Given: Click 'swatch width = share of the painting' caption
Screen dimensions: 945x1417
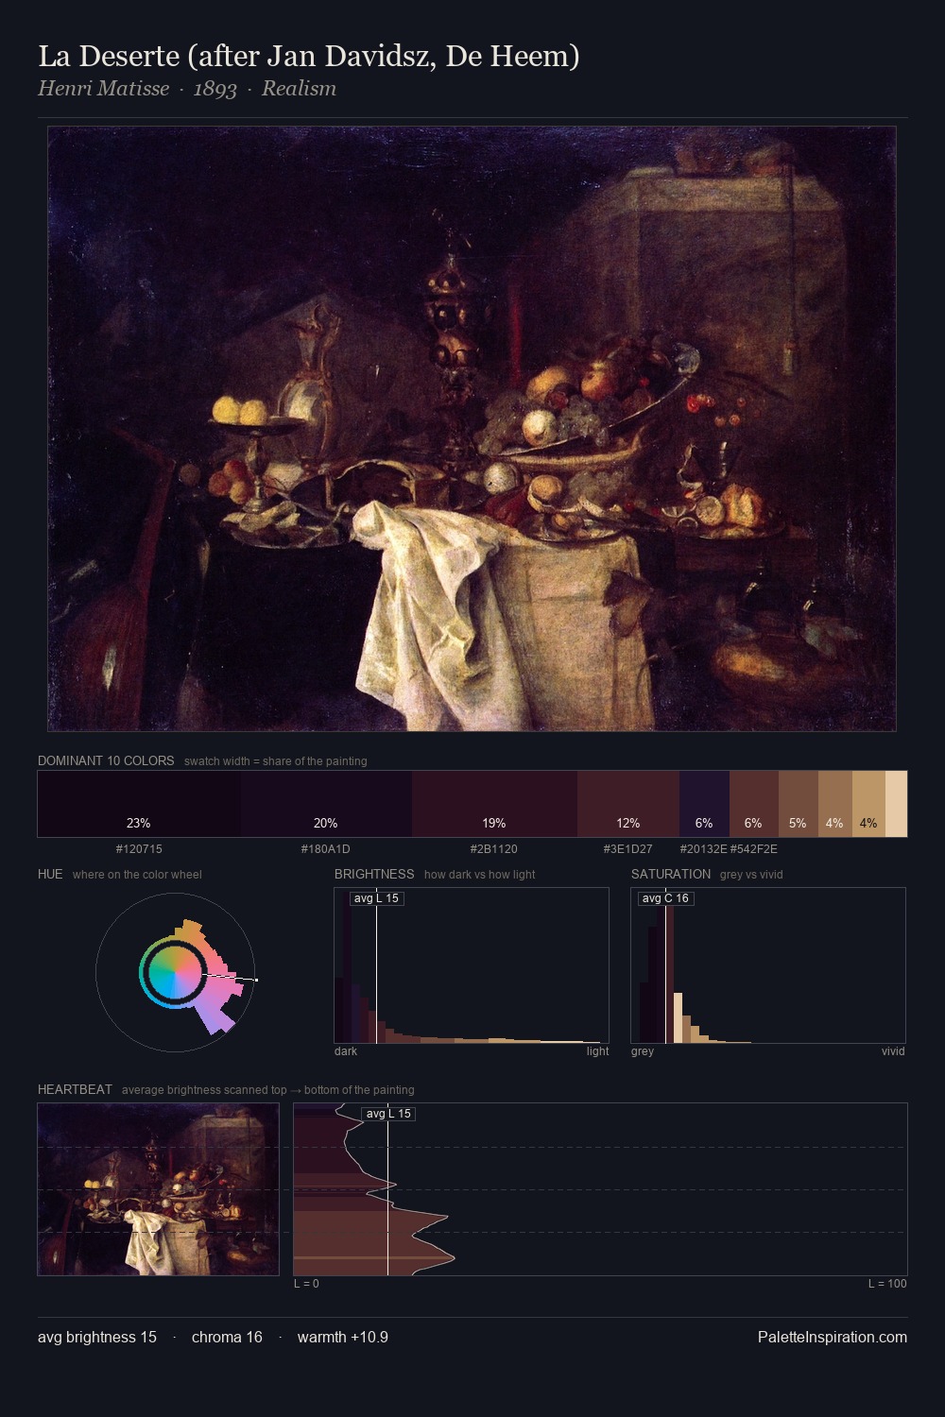Looking at the screenshot, I should coord(276,761).
